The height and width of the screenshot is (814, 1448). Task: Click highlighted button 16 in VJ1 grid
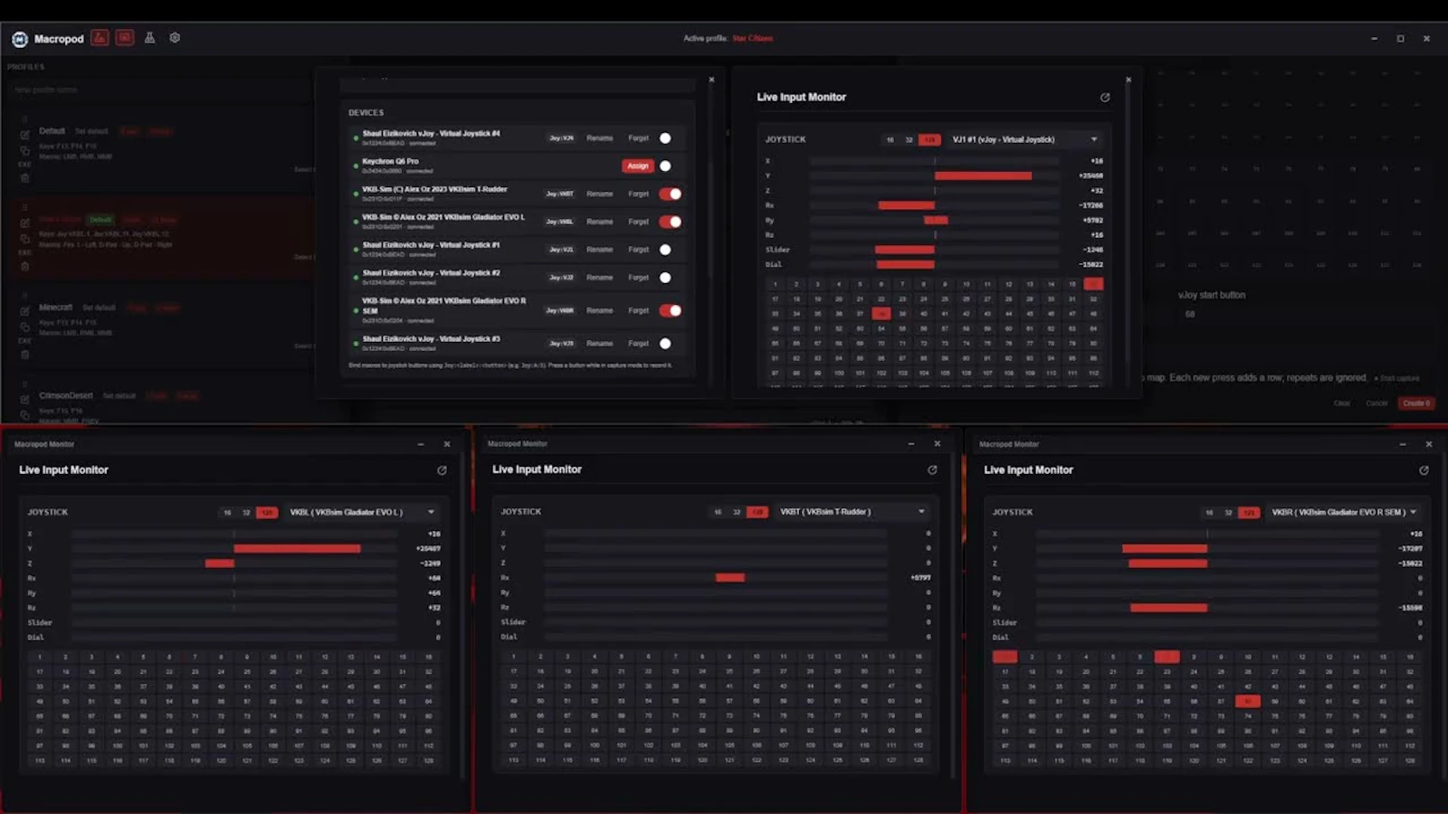[1093, 284]
